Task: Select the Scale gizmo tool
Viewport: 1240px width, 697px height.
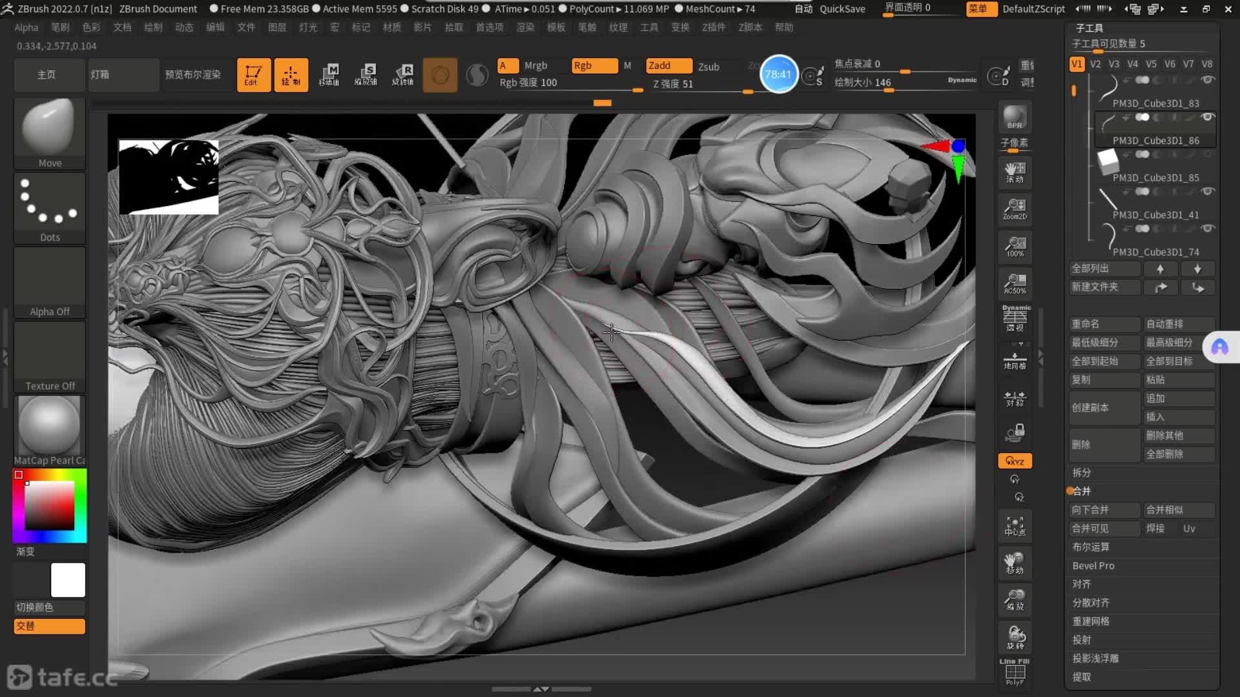Action: [x=366, y=75]
